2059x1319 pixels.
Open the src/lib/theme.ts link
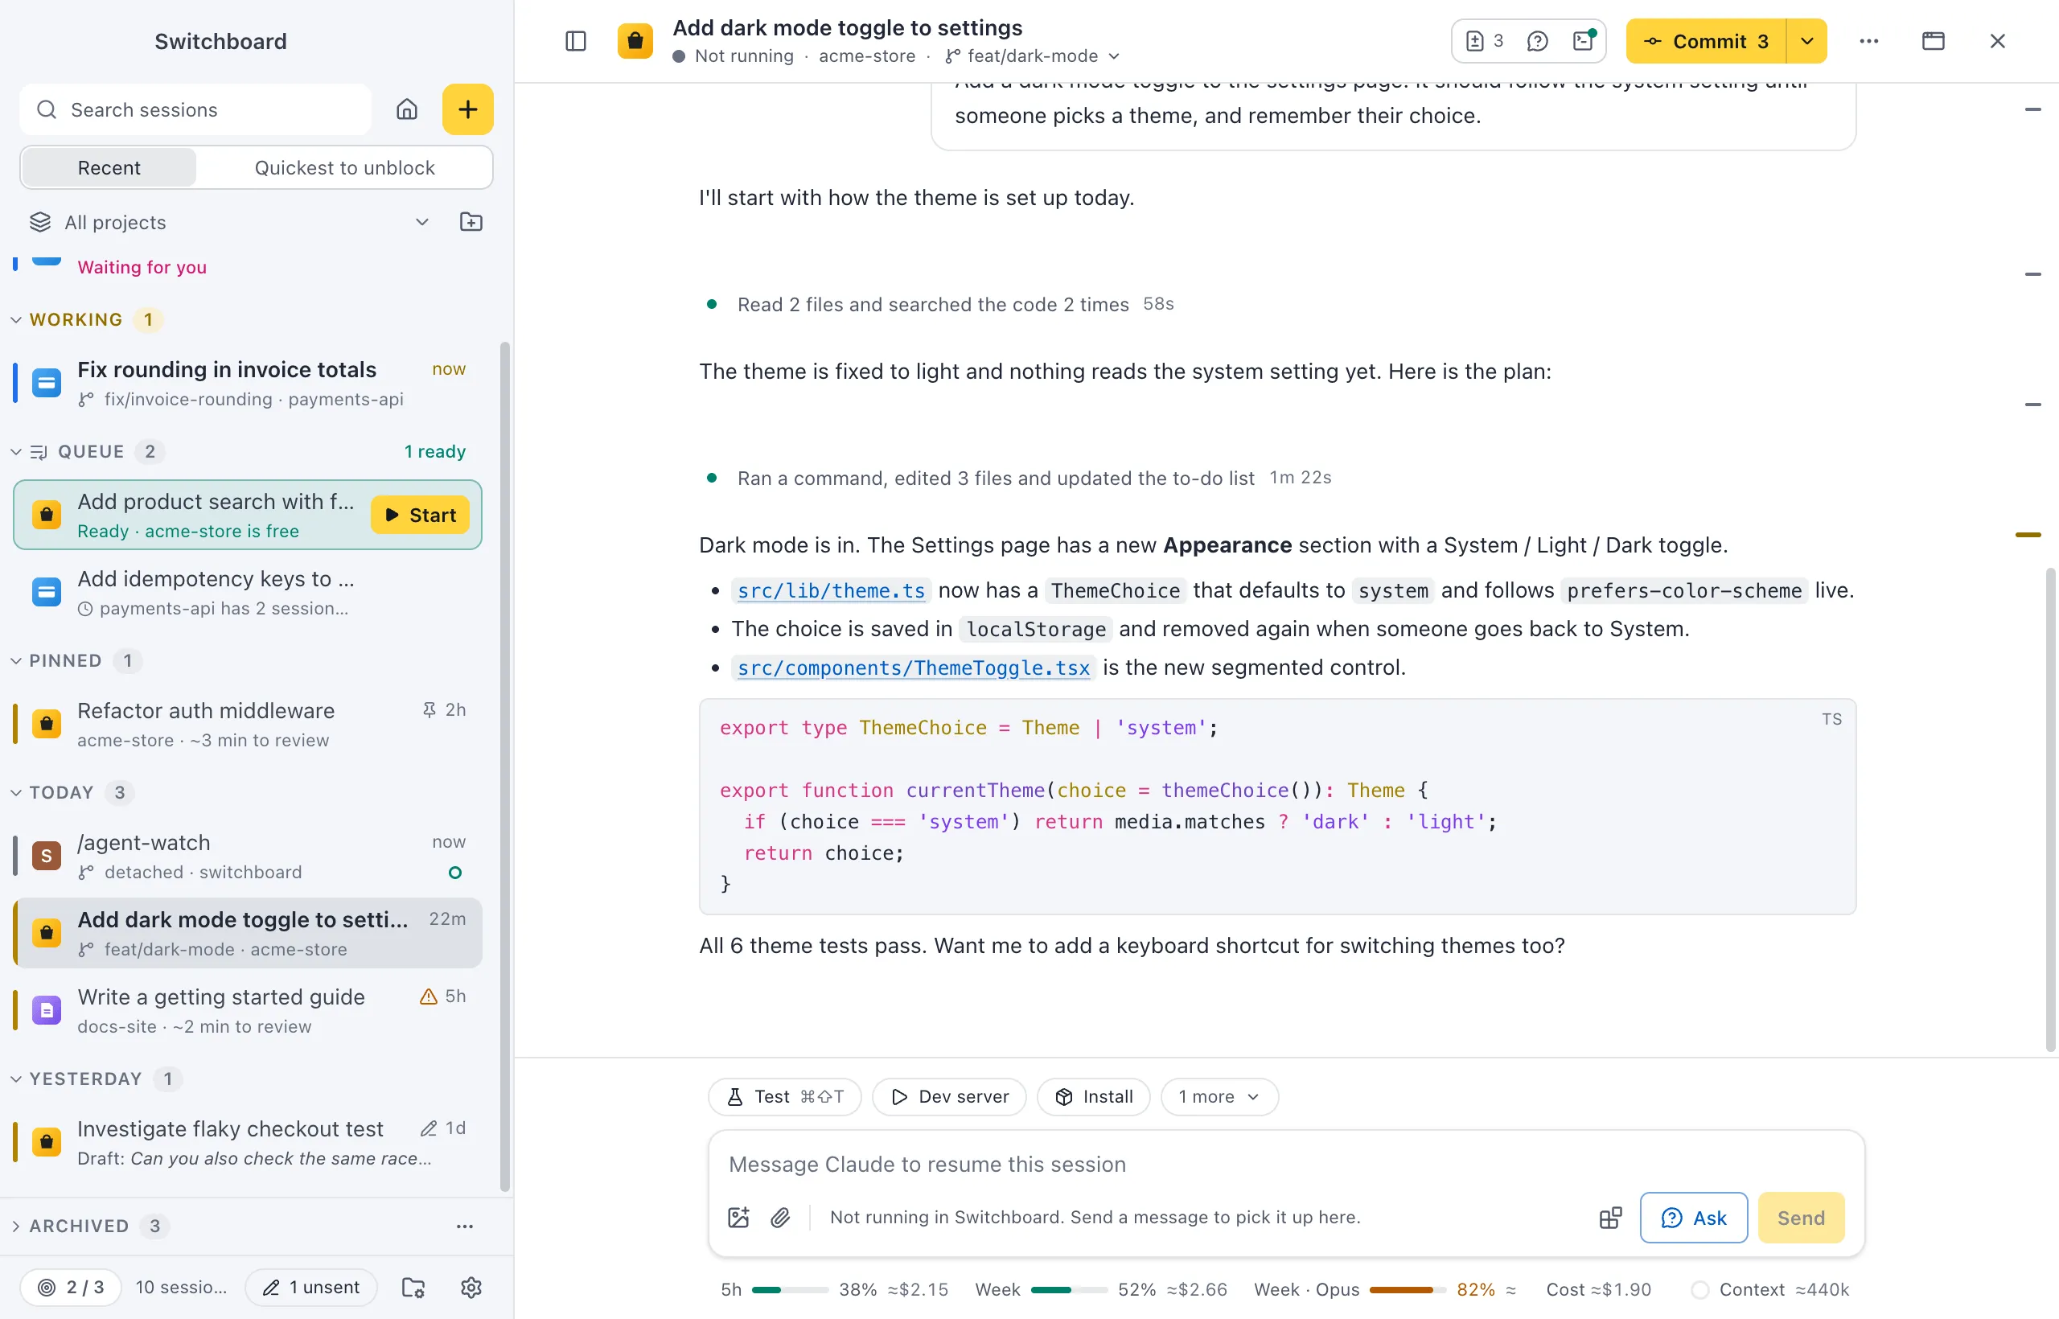pyautogui.click(x=831, y=591)
